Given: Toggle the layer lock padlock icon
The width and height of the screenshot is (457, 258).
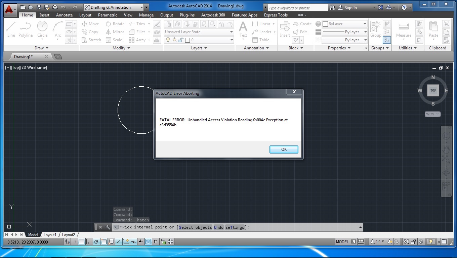Looking at the screenshot, I should 181,40.
